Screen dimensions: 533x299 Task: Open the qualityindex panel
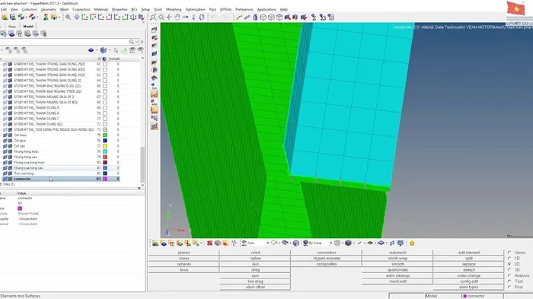pos(397,270)
